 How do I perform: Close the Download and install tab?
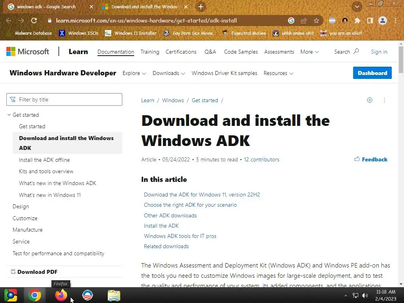pos(186,7)
